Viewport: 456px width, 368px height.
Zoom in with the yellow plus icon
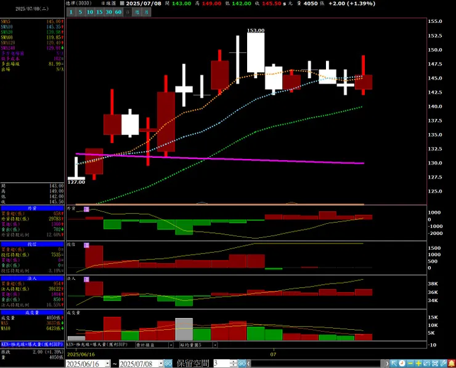pos(418,363)
